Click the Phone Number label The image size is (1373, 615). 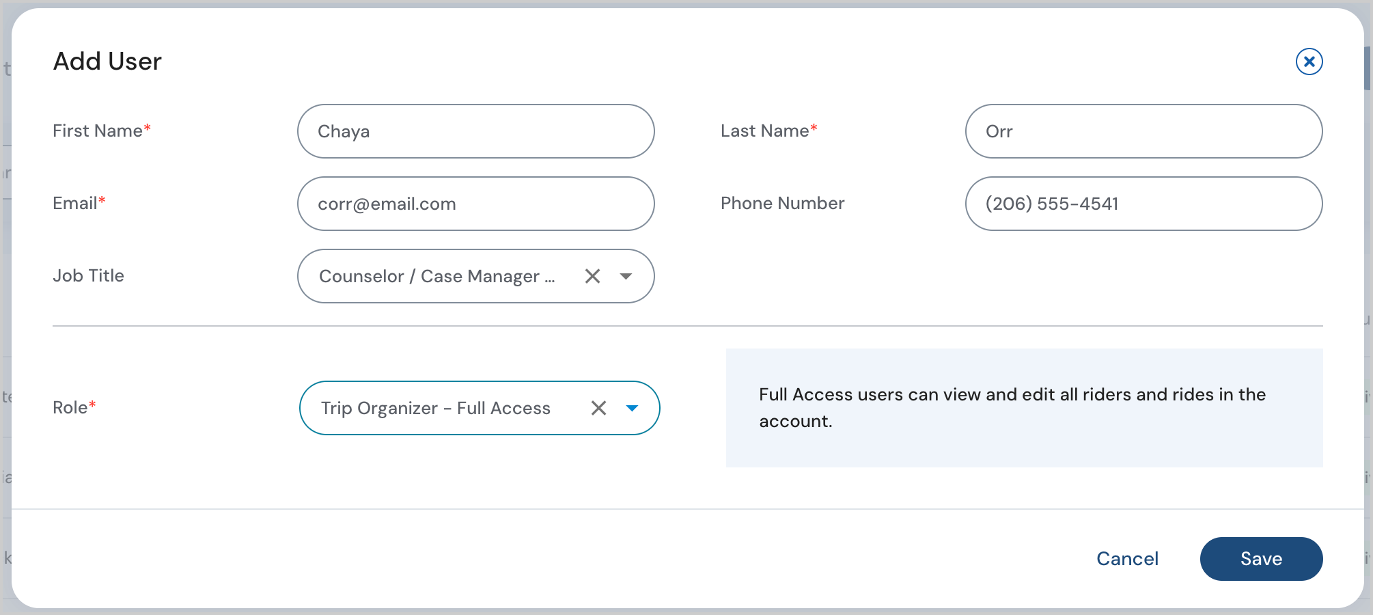pyautogui.click(x=783, y=203)
